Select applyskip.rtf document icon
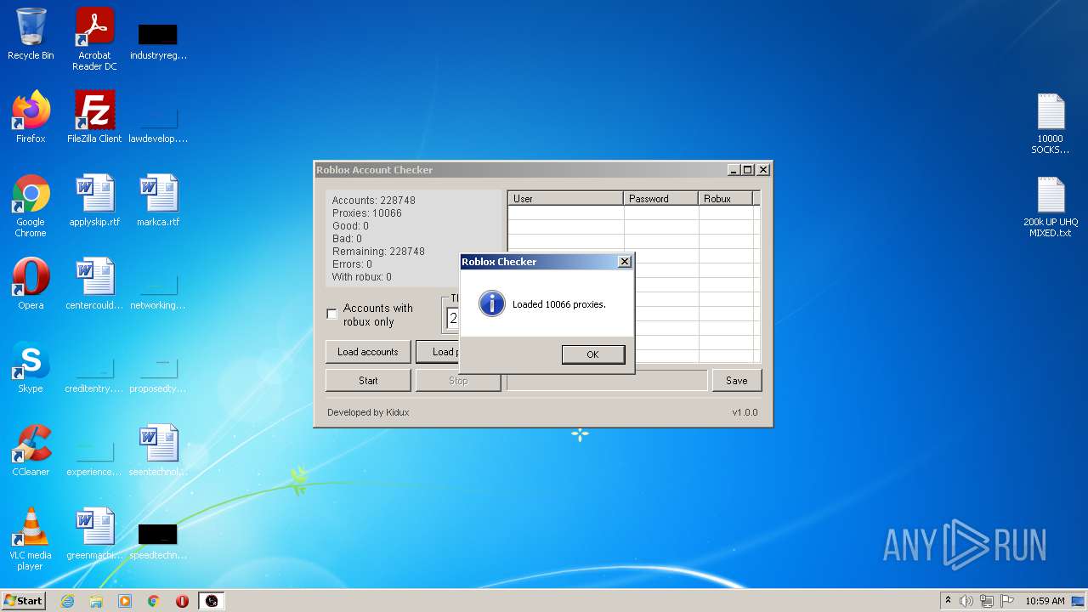1088x612 pixels. tap(94, 201)
